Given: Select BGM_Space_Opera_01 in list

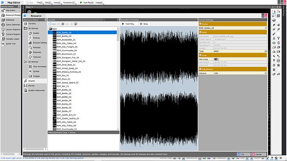Looking at the screenshot, I should coord(67,83).
